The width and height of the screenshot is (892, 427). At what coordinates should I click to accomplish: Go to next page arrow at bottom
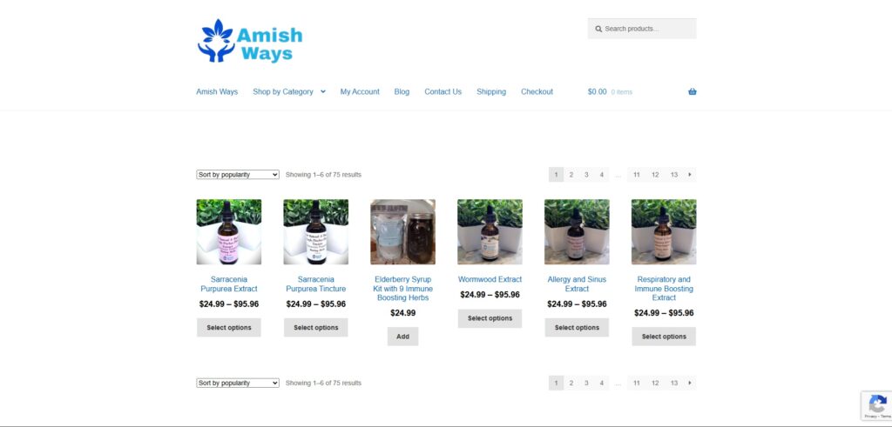(x=690, y=384)
